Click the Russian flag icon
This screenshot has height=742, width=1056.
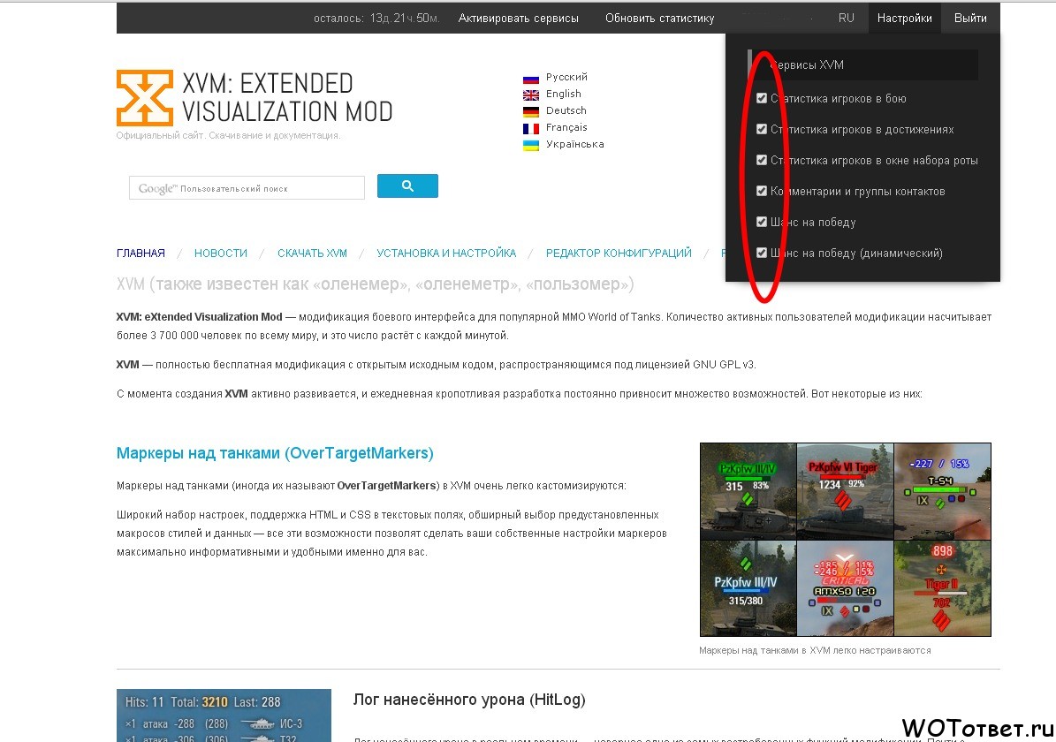pyautogui.click(x=531, y=78)
